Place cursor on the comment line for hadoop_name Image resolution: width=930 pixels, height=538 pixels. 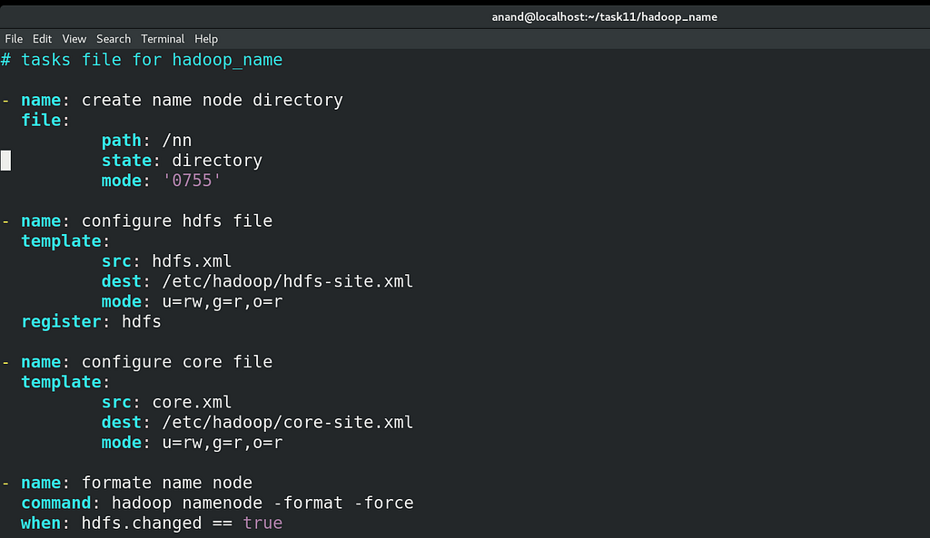click(142, 60)
